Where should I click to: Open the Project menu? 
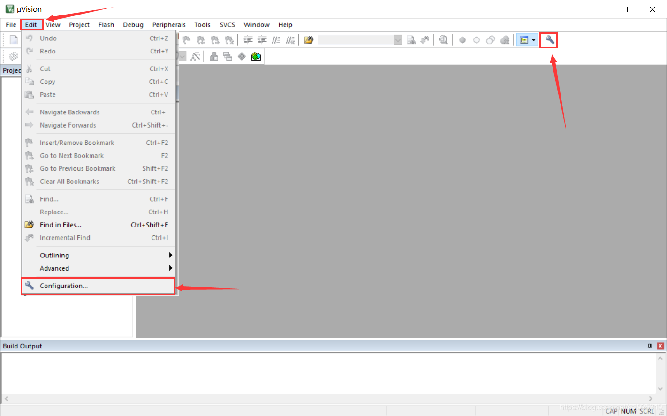[79, 25]
